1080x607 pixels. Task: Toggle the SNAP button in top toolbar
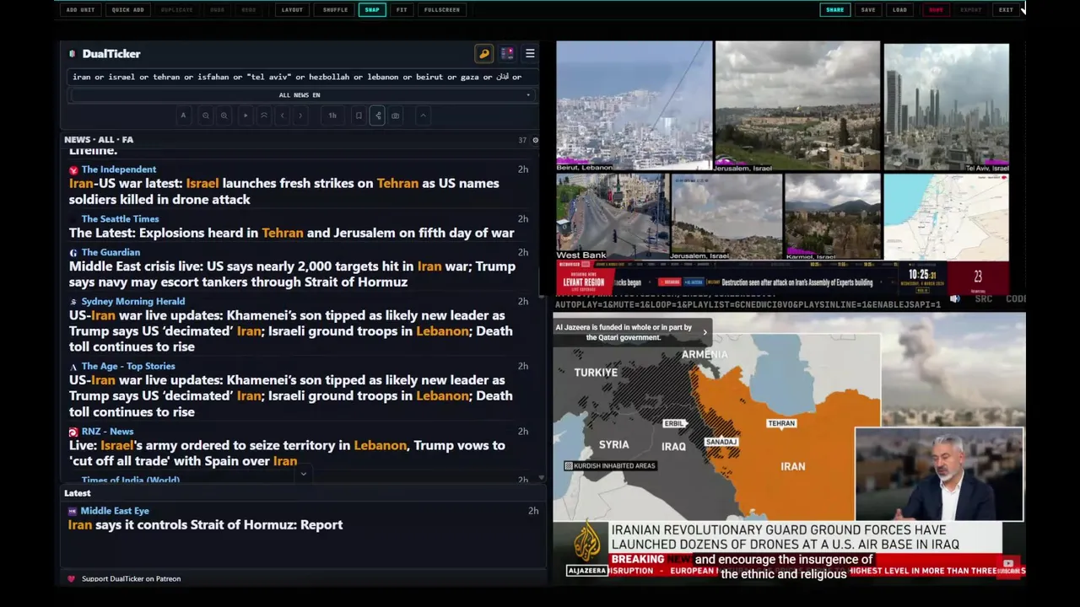(372, 9)
